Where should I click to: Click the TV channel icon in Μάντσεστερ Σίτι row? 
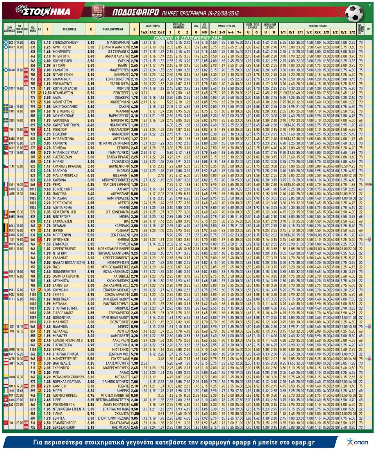[x=368, y=358]
